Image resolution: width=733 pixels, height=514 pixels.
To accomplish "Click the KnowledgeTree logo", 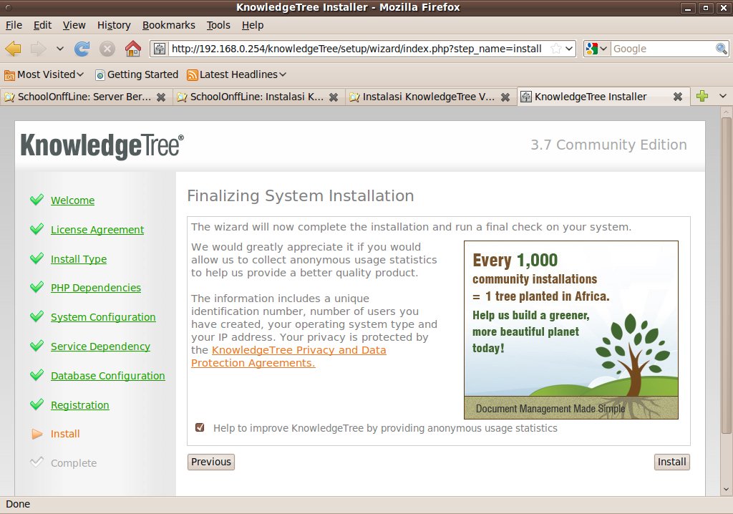I will point(102,145).
